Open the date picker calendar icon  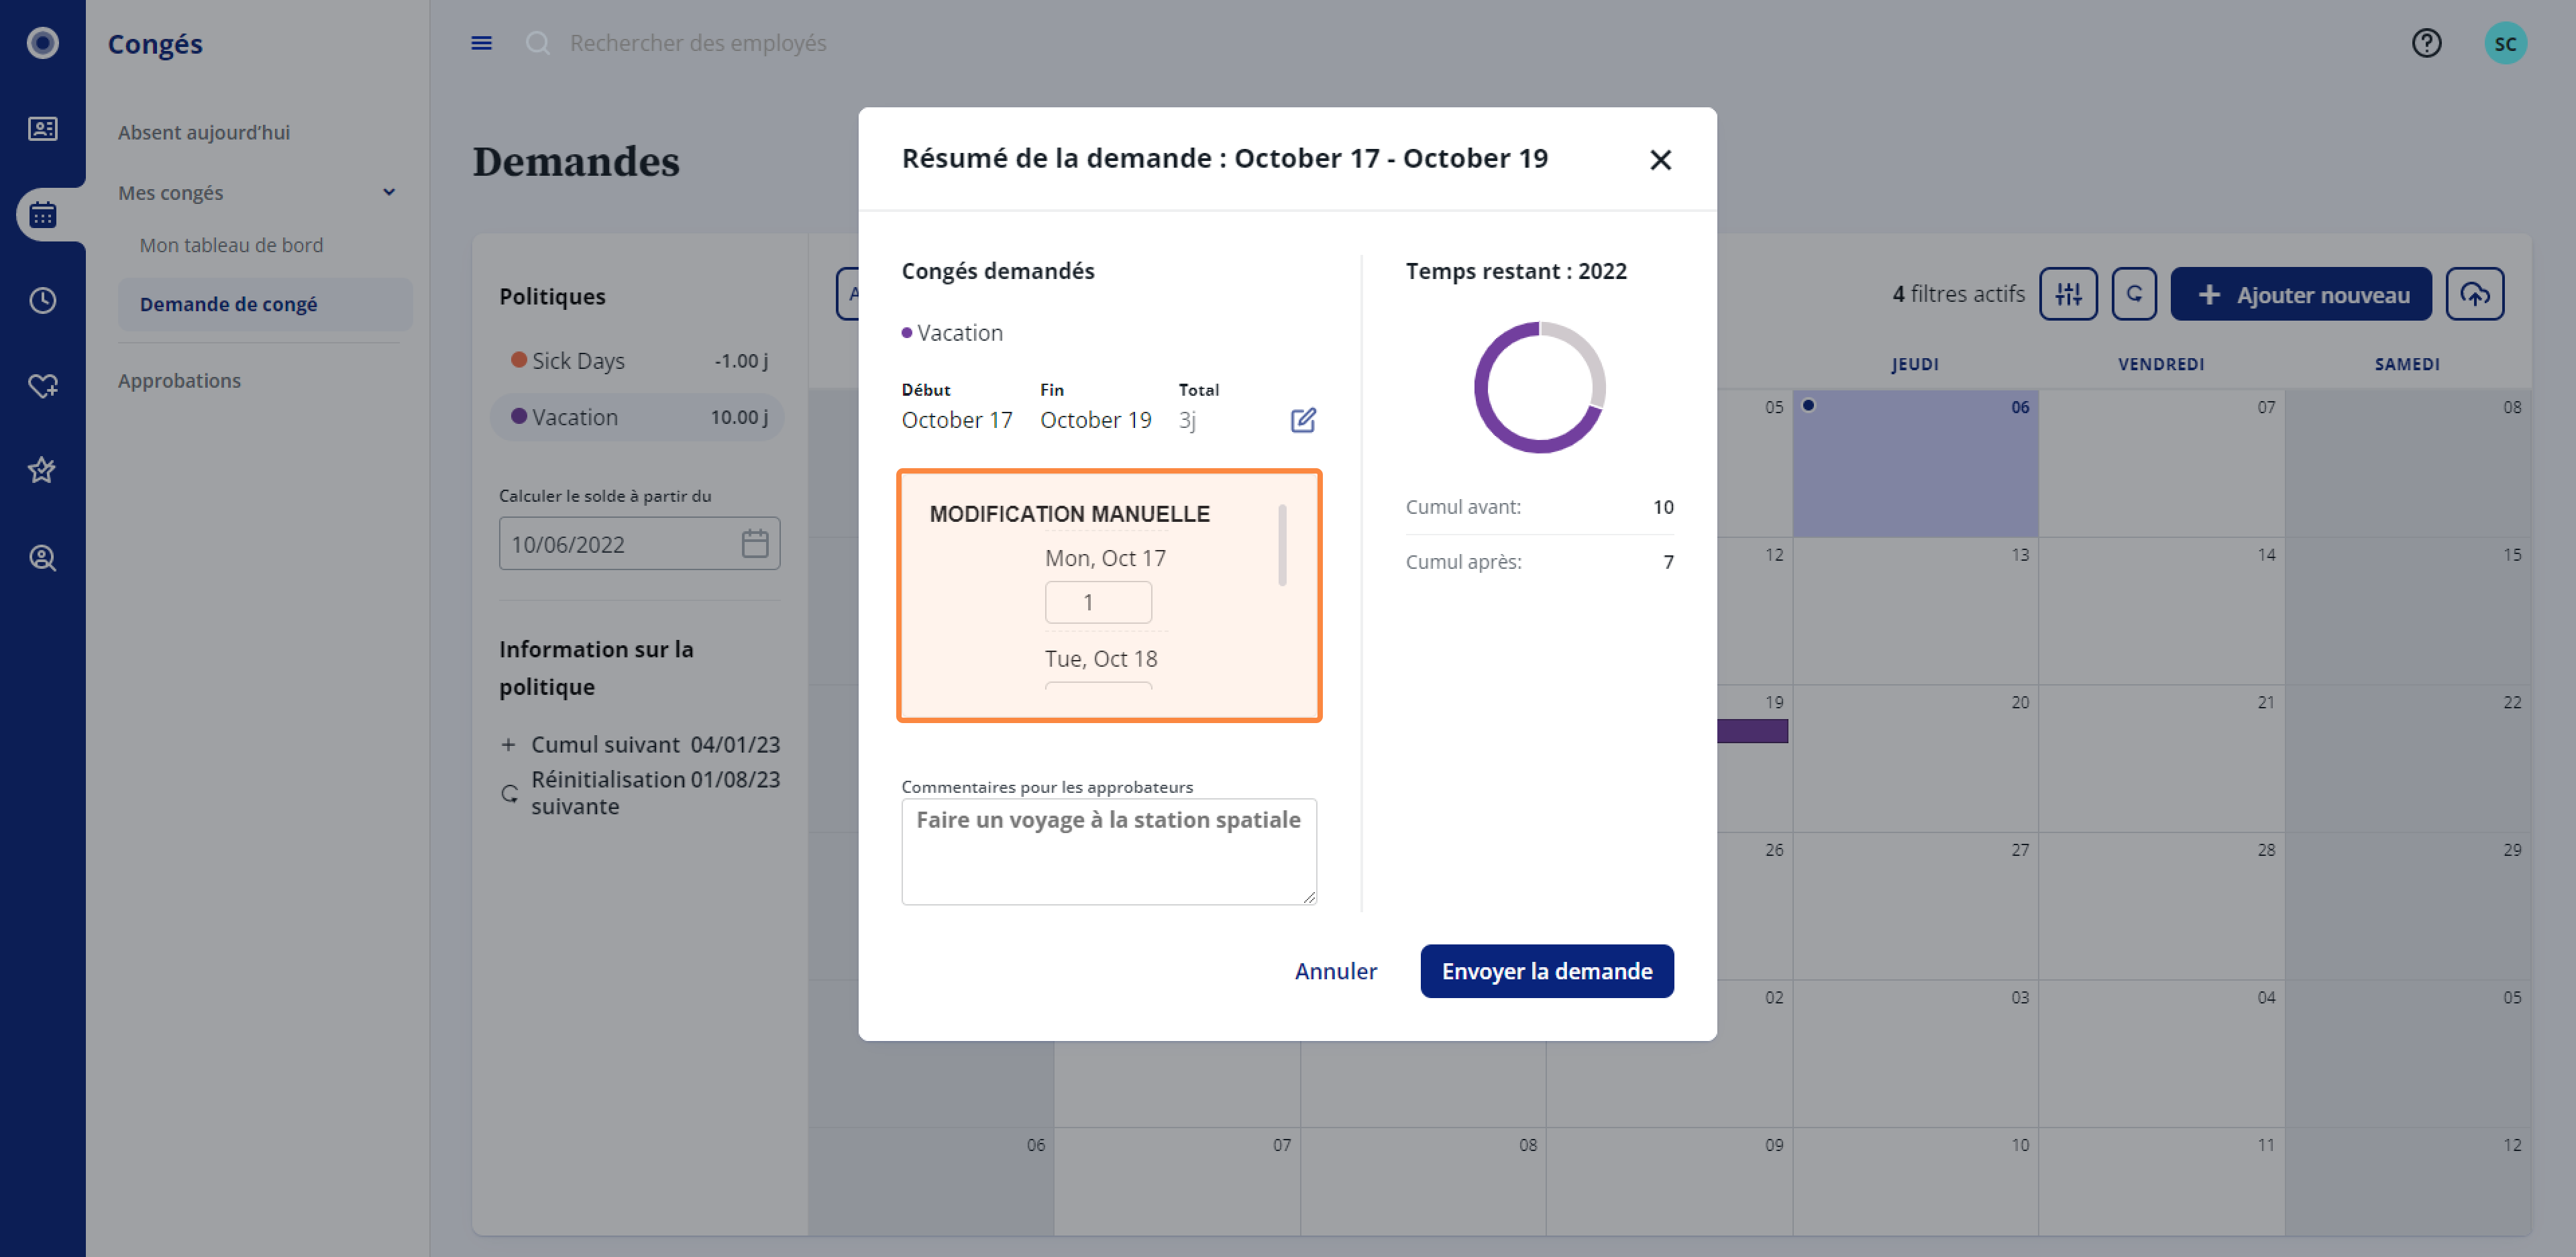pyautogui.click(x=755, y=544)
